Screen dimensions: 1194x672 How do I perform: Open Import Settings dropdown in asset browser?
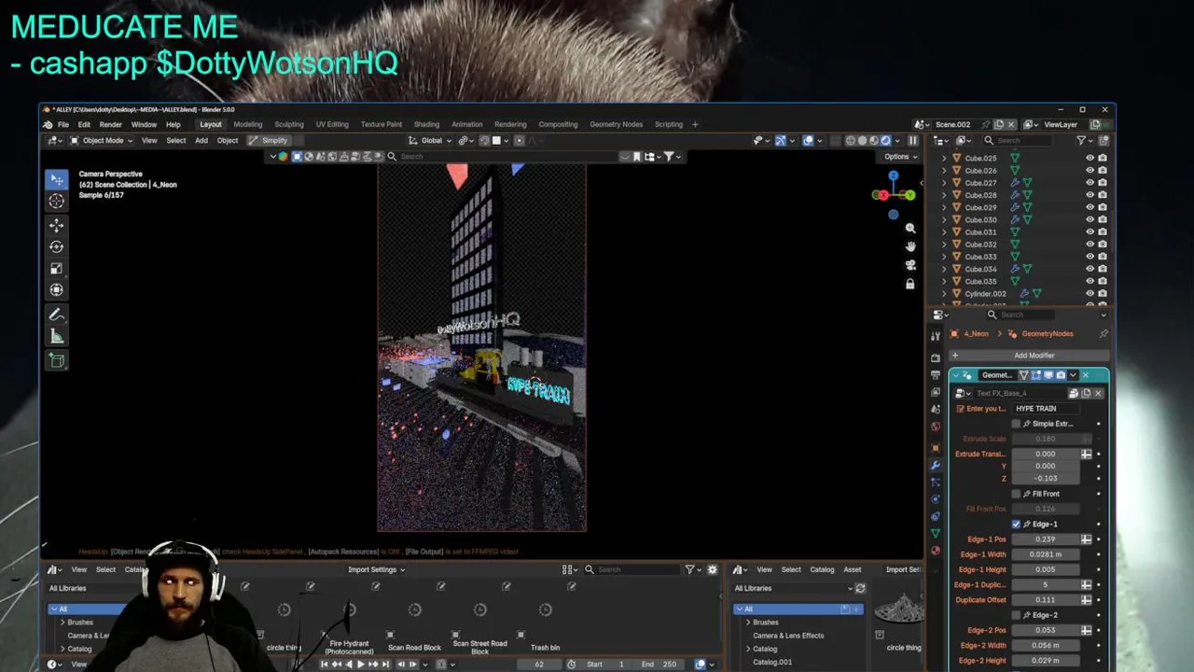376,569
